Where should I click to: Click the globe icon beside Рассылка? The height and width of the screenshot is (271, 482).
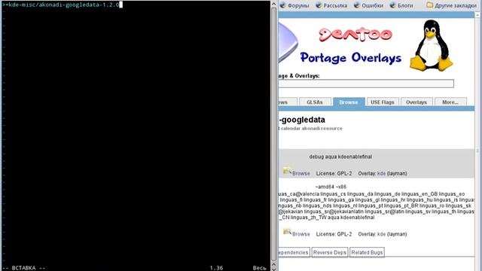tap(319, 5)
